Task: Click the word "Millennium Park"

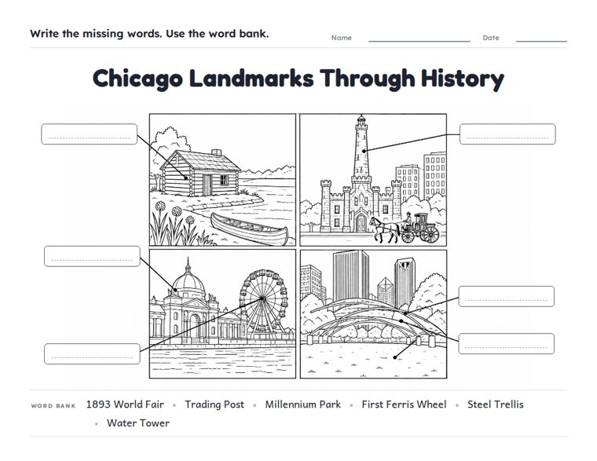Action: pyautogui.click(x=302, y=404)
